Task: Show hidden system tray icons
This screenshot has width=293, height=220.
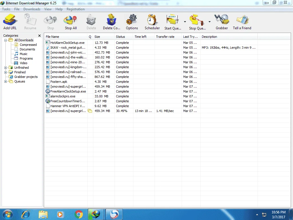Action: point(257,215)
